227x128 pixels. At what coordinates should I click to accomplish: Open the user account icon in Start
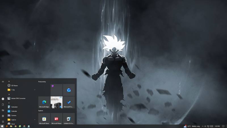[x=3, y=99]
